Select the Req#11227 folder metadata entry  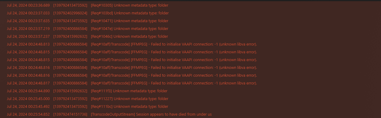click(x=190, y=99)
